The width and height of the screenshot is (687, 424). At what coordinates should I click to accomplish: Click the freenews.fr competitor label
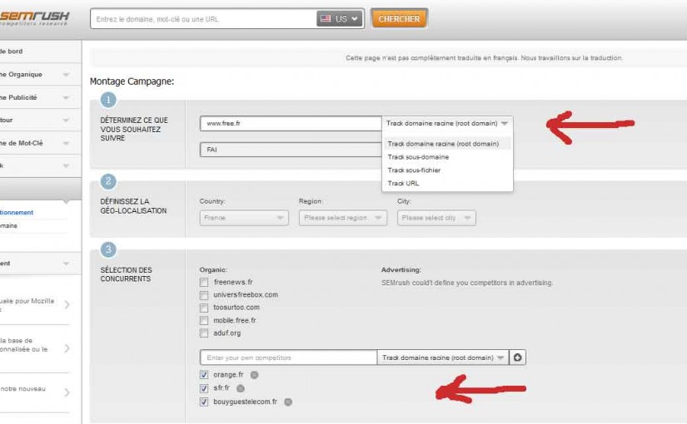(233, 282)
